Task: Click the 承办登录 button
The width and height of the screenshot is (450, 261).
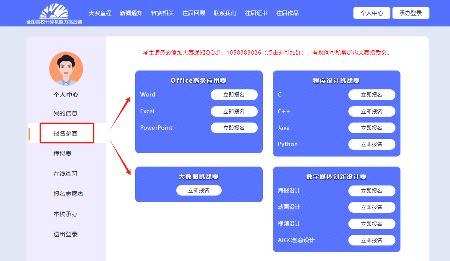Action: pos(411,13)
